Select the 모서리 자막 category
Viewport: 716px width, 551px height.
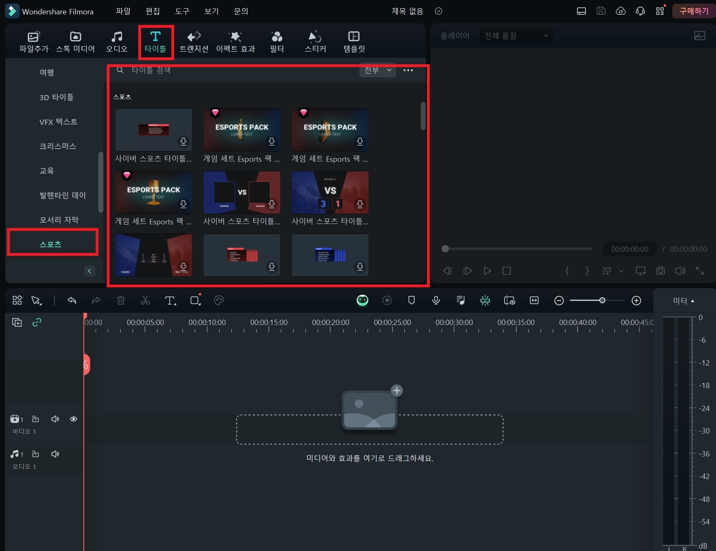pyautogui.click(x=59, y=220)
